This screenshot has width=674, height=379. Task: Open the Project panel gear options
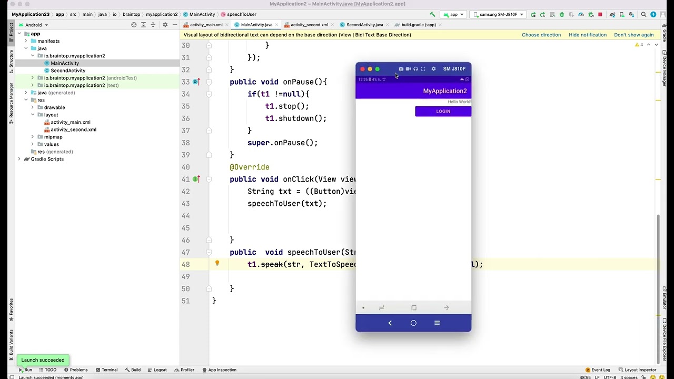click(165, 25)
